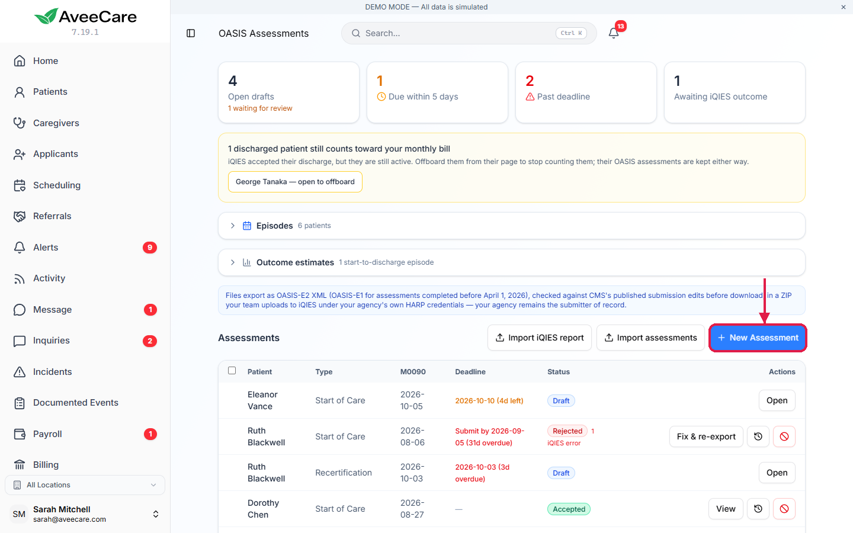Go to Patients in the sidebar
Image resolution: width=853 pixels, height=533 pixels.
(x=85, y=92)
